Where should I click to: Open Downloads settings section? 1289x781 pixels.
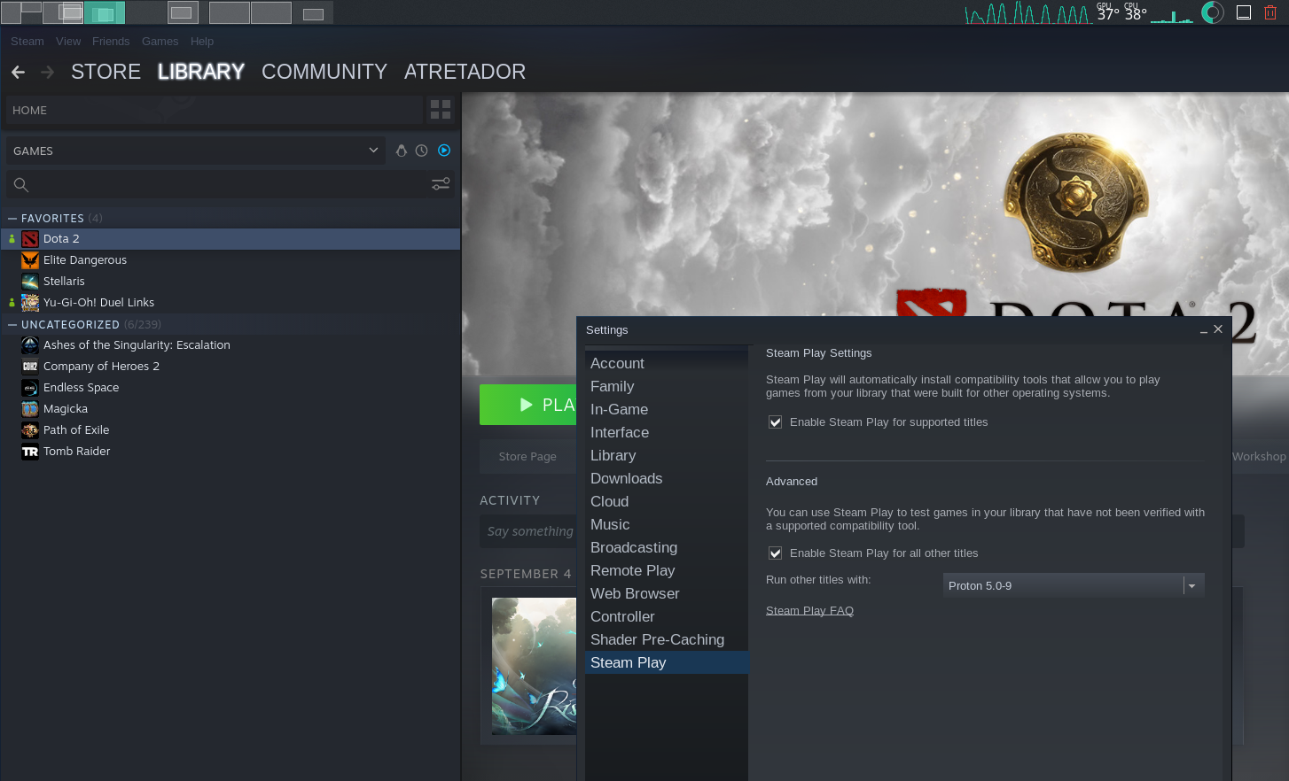pyautogui.click(x=667, y=478)
